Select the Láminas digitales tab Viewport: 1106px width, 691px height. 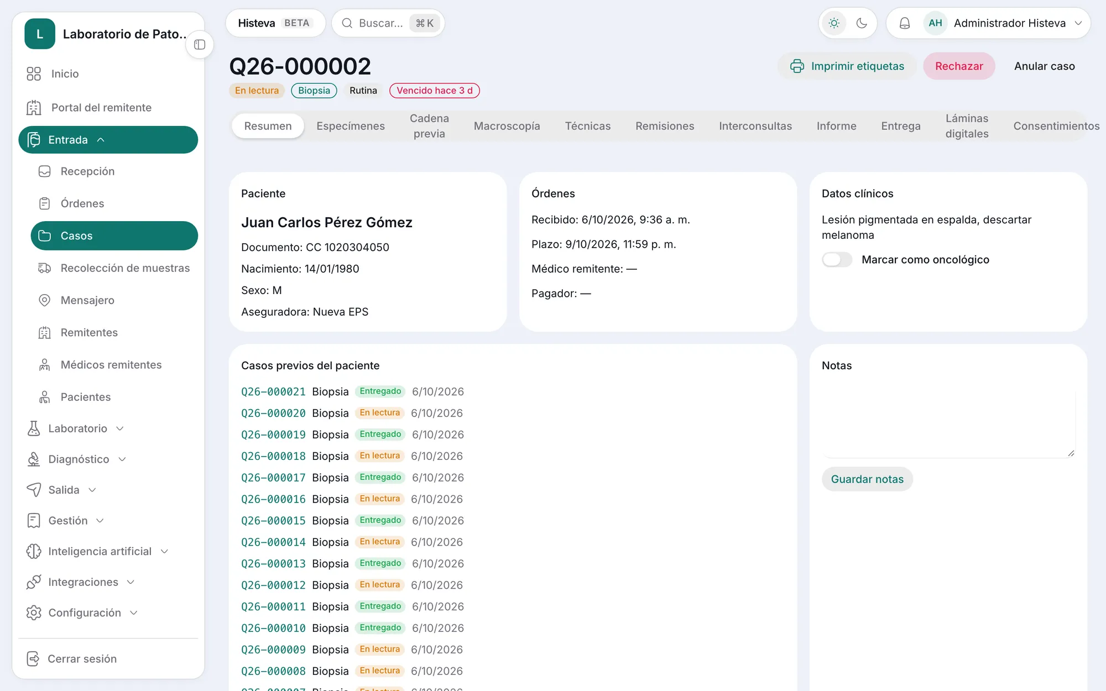(x=967, y=126)
